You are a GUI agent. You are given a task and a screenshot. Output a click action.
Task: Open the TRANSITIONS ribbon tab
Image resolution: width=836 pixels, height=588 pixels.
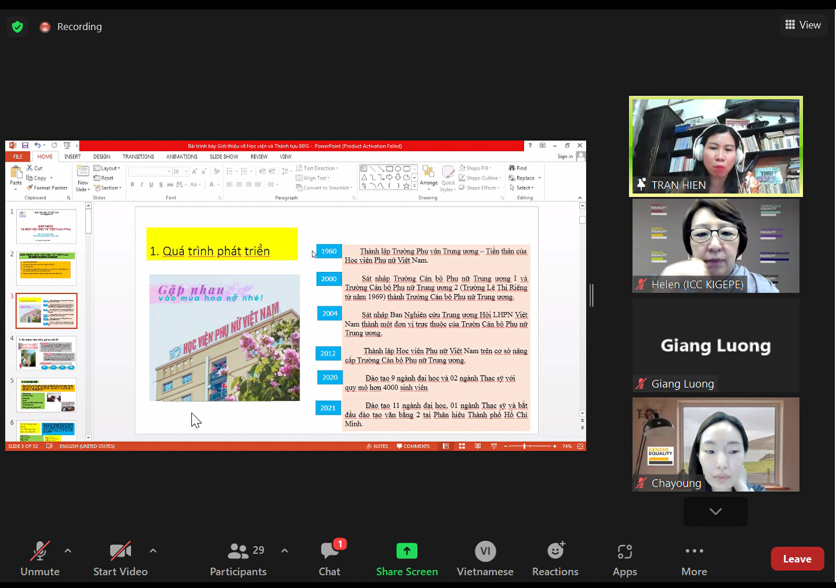point(138,157)
